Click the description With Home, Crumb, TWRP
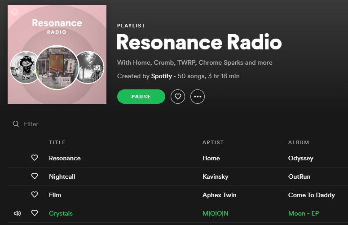 pos(194,62)
